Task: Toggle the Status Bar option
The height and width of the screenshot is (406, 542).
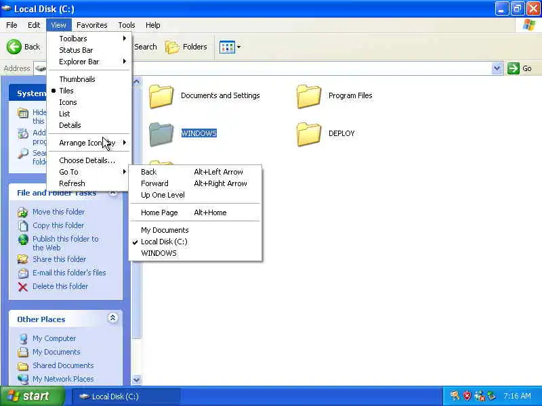Action: [89, 50]
